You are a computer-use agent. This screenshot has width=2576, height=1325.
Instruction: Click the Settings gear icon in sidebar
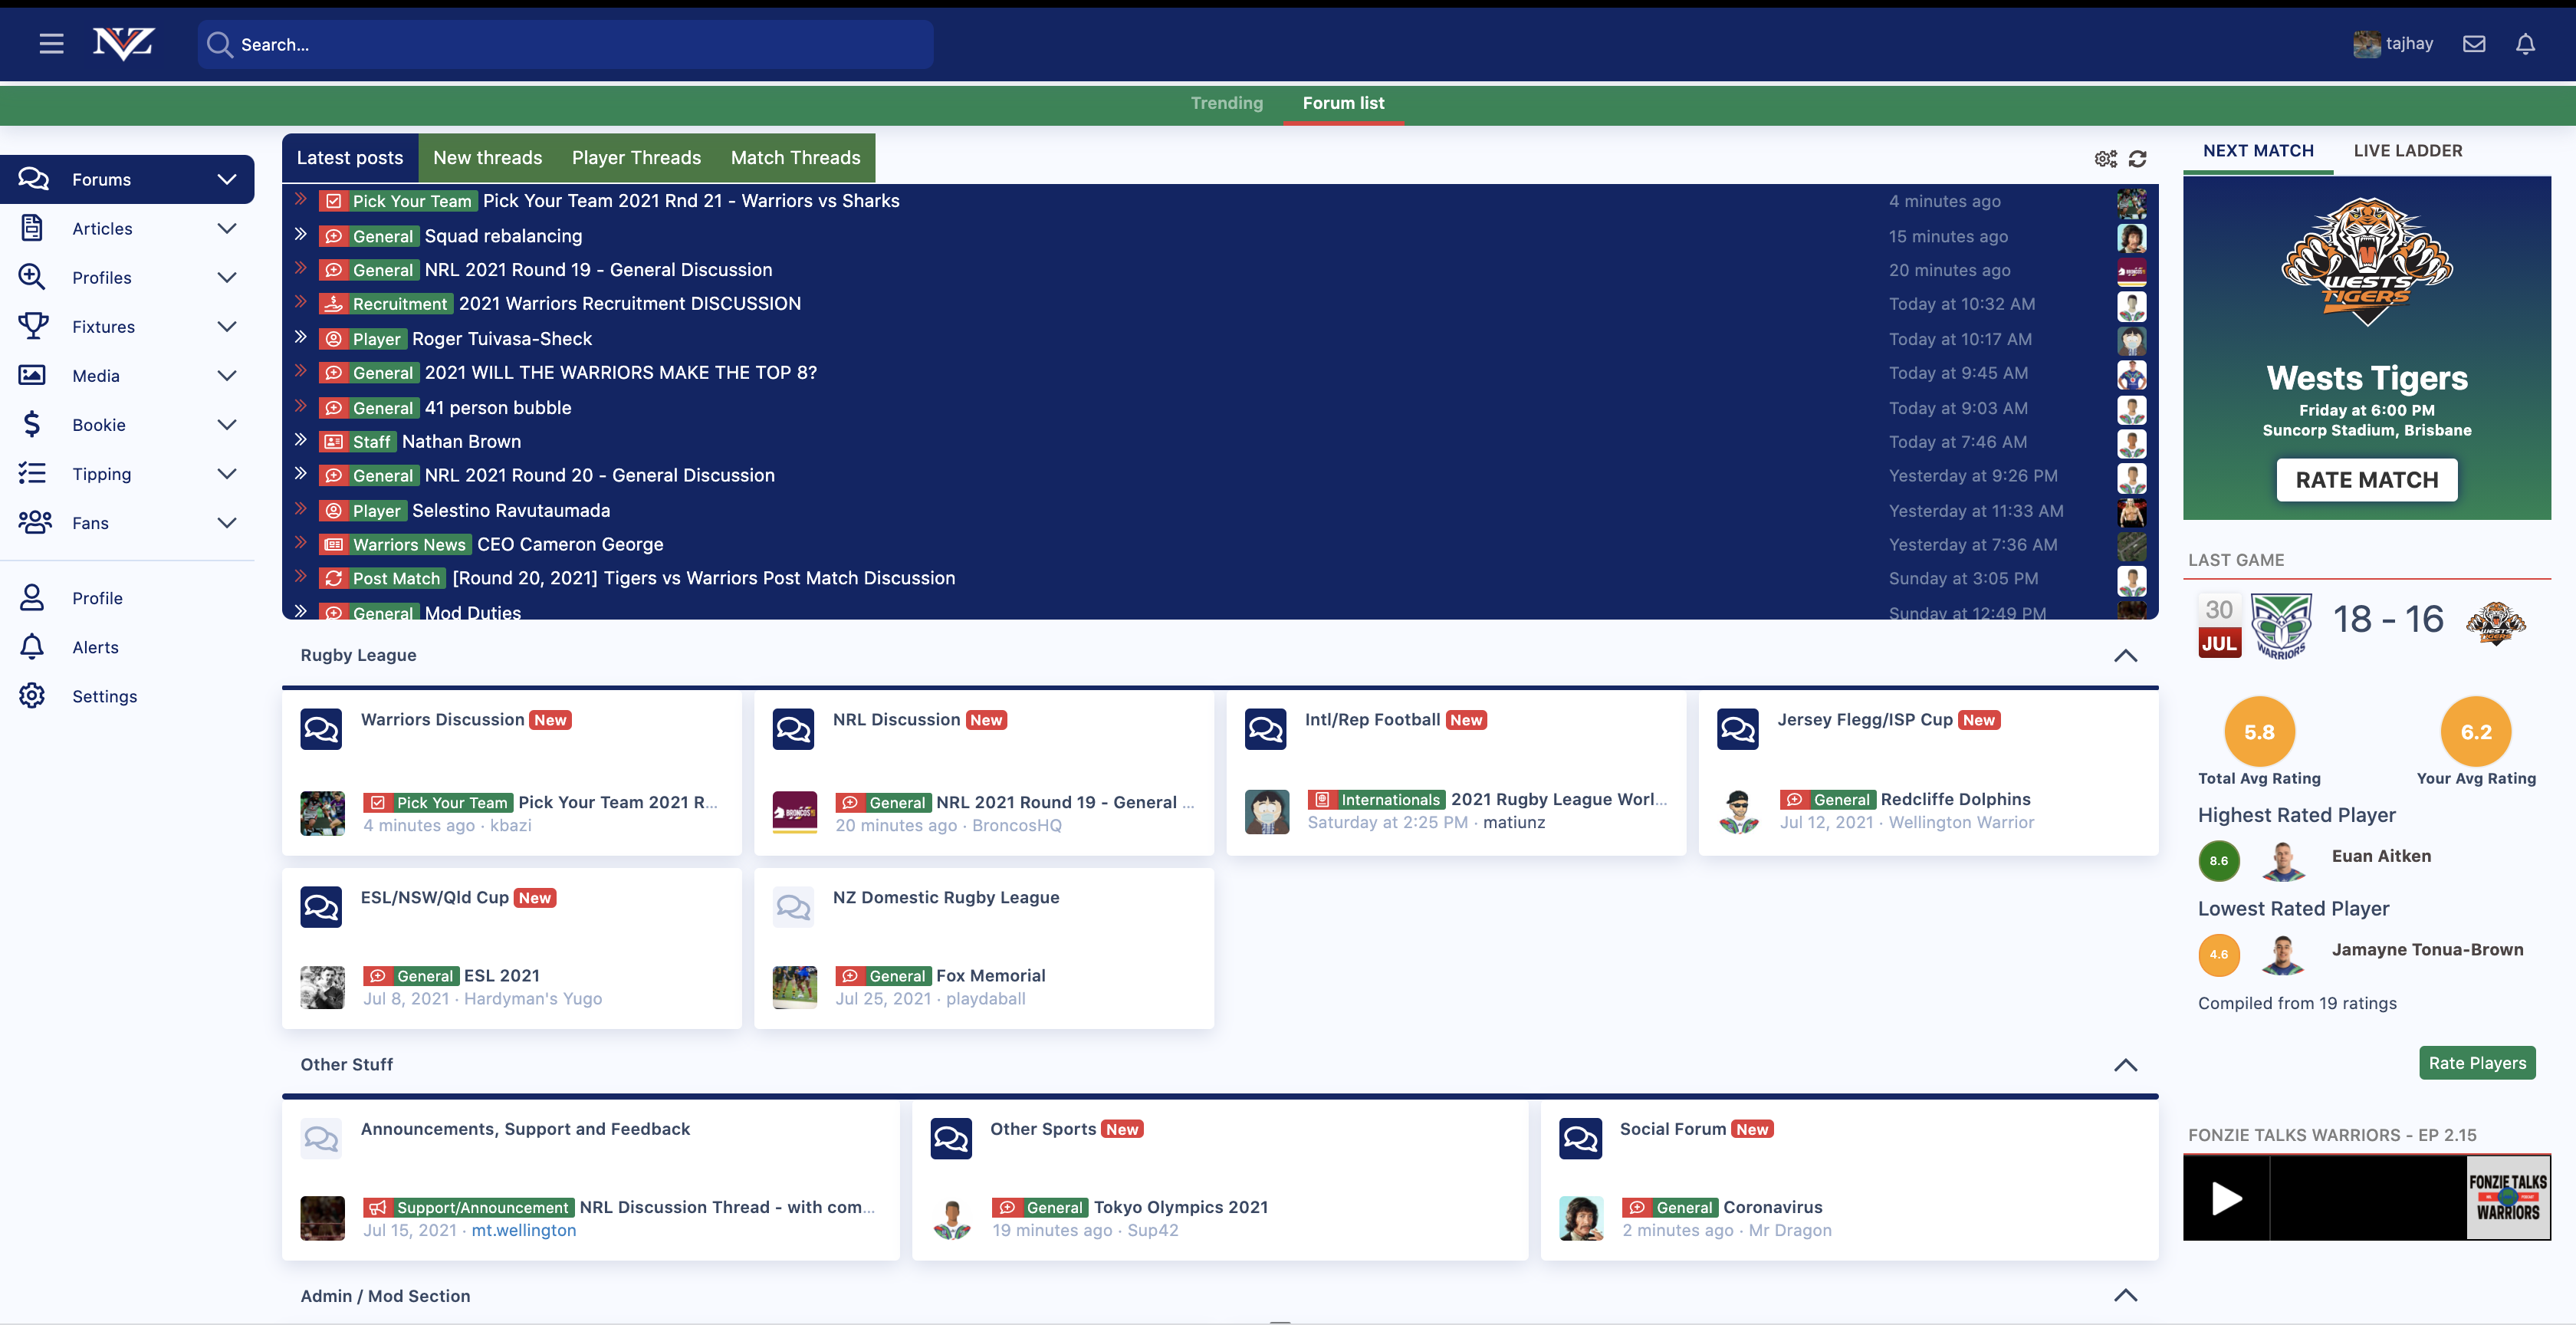coord(32,695)
